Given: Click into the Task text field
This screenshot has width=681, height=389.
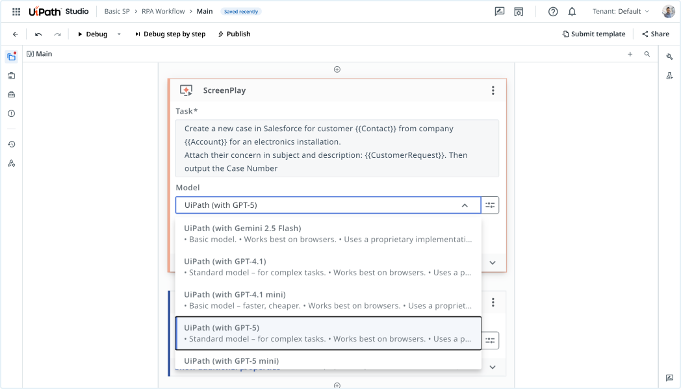Looking at the screenshot, I should (337, 149).
